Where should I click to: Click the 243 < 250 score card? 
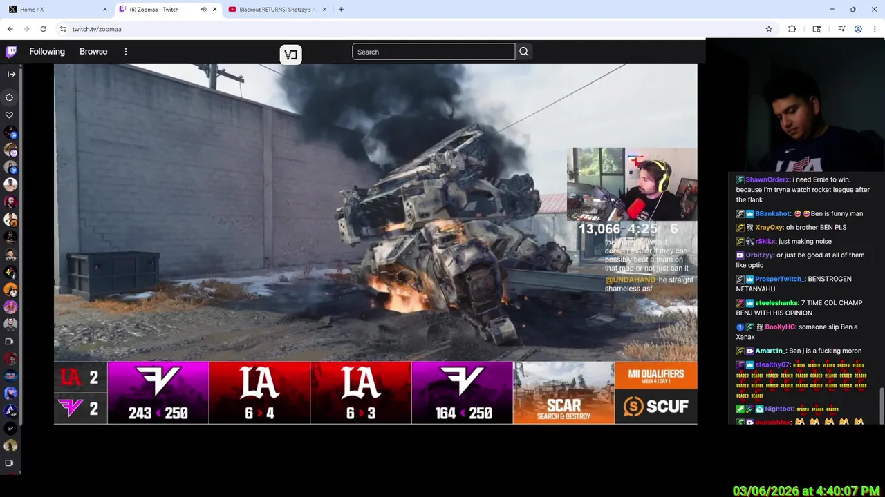(158, 392)
